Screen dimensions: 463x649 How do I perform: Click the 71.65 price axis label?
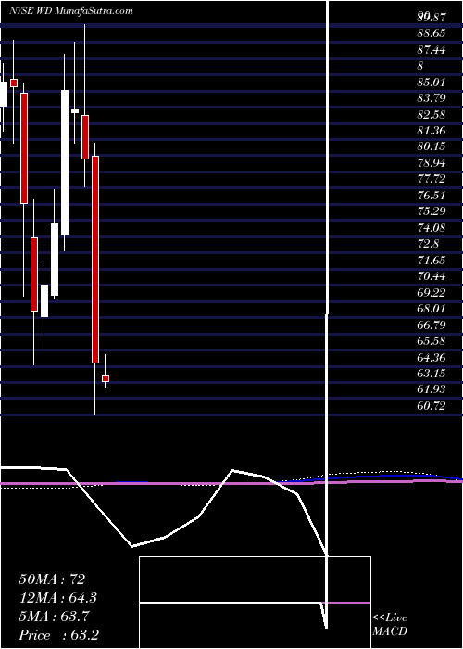tap(432, 260)
